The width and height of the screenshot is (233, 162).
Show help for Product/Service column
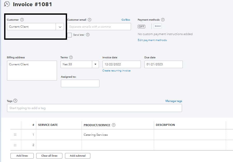click(114, 125)
